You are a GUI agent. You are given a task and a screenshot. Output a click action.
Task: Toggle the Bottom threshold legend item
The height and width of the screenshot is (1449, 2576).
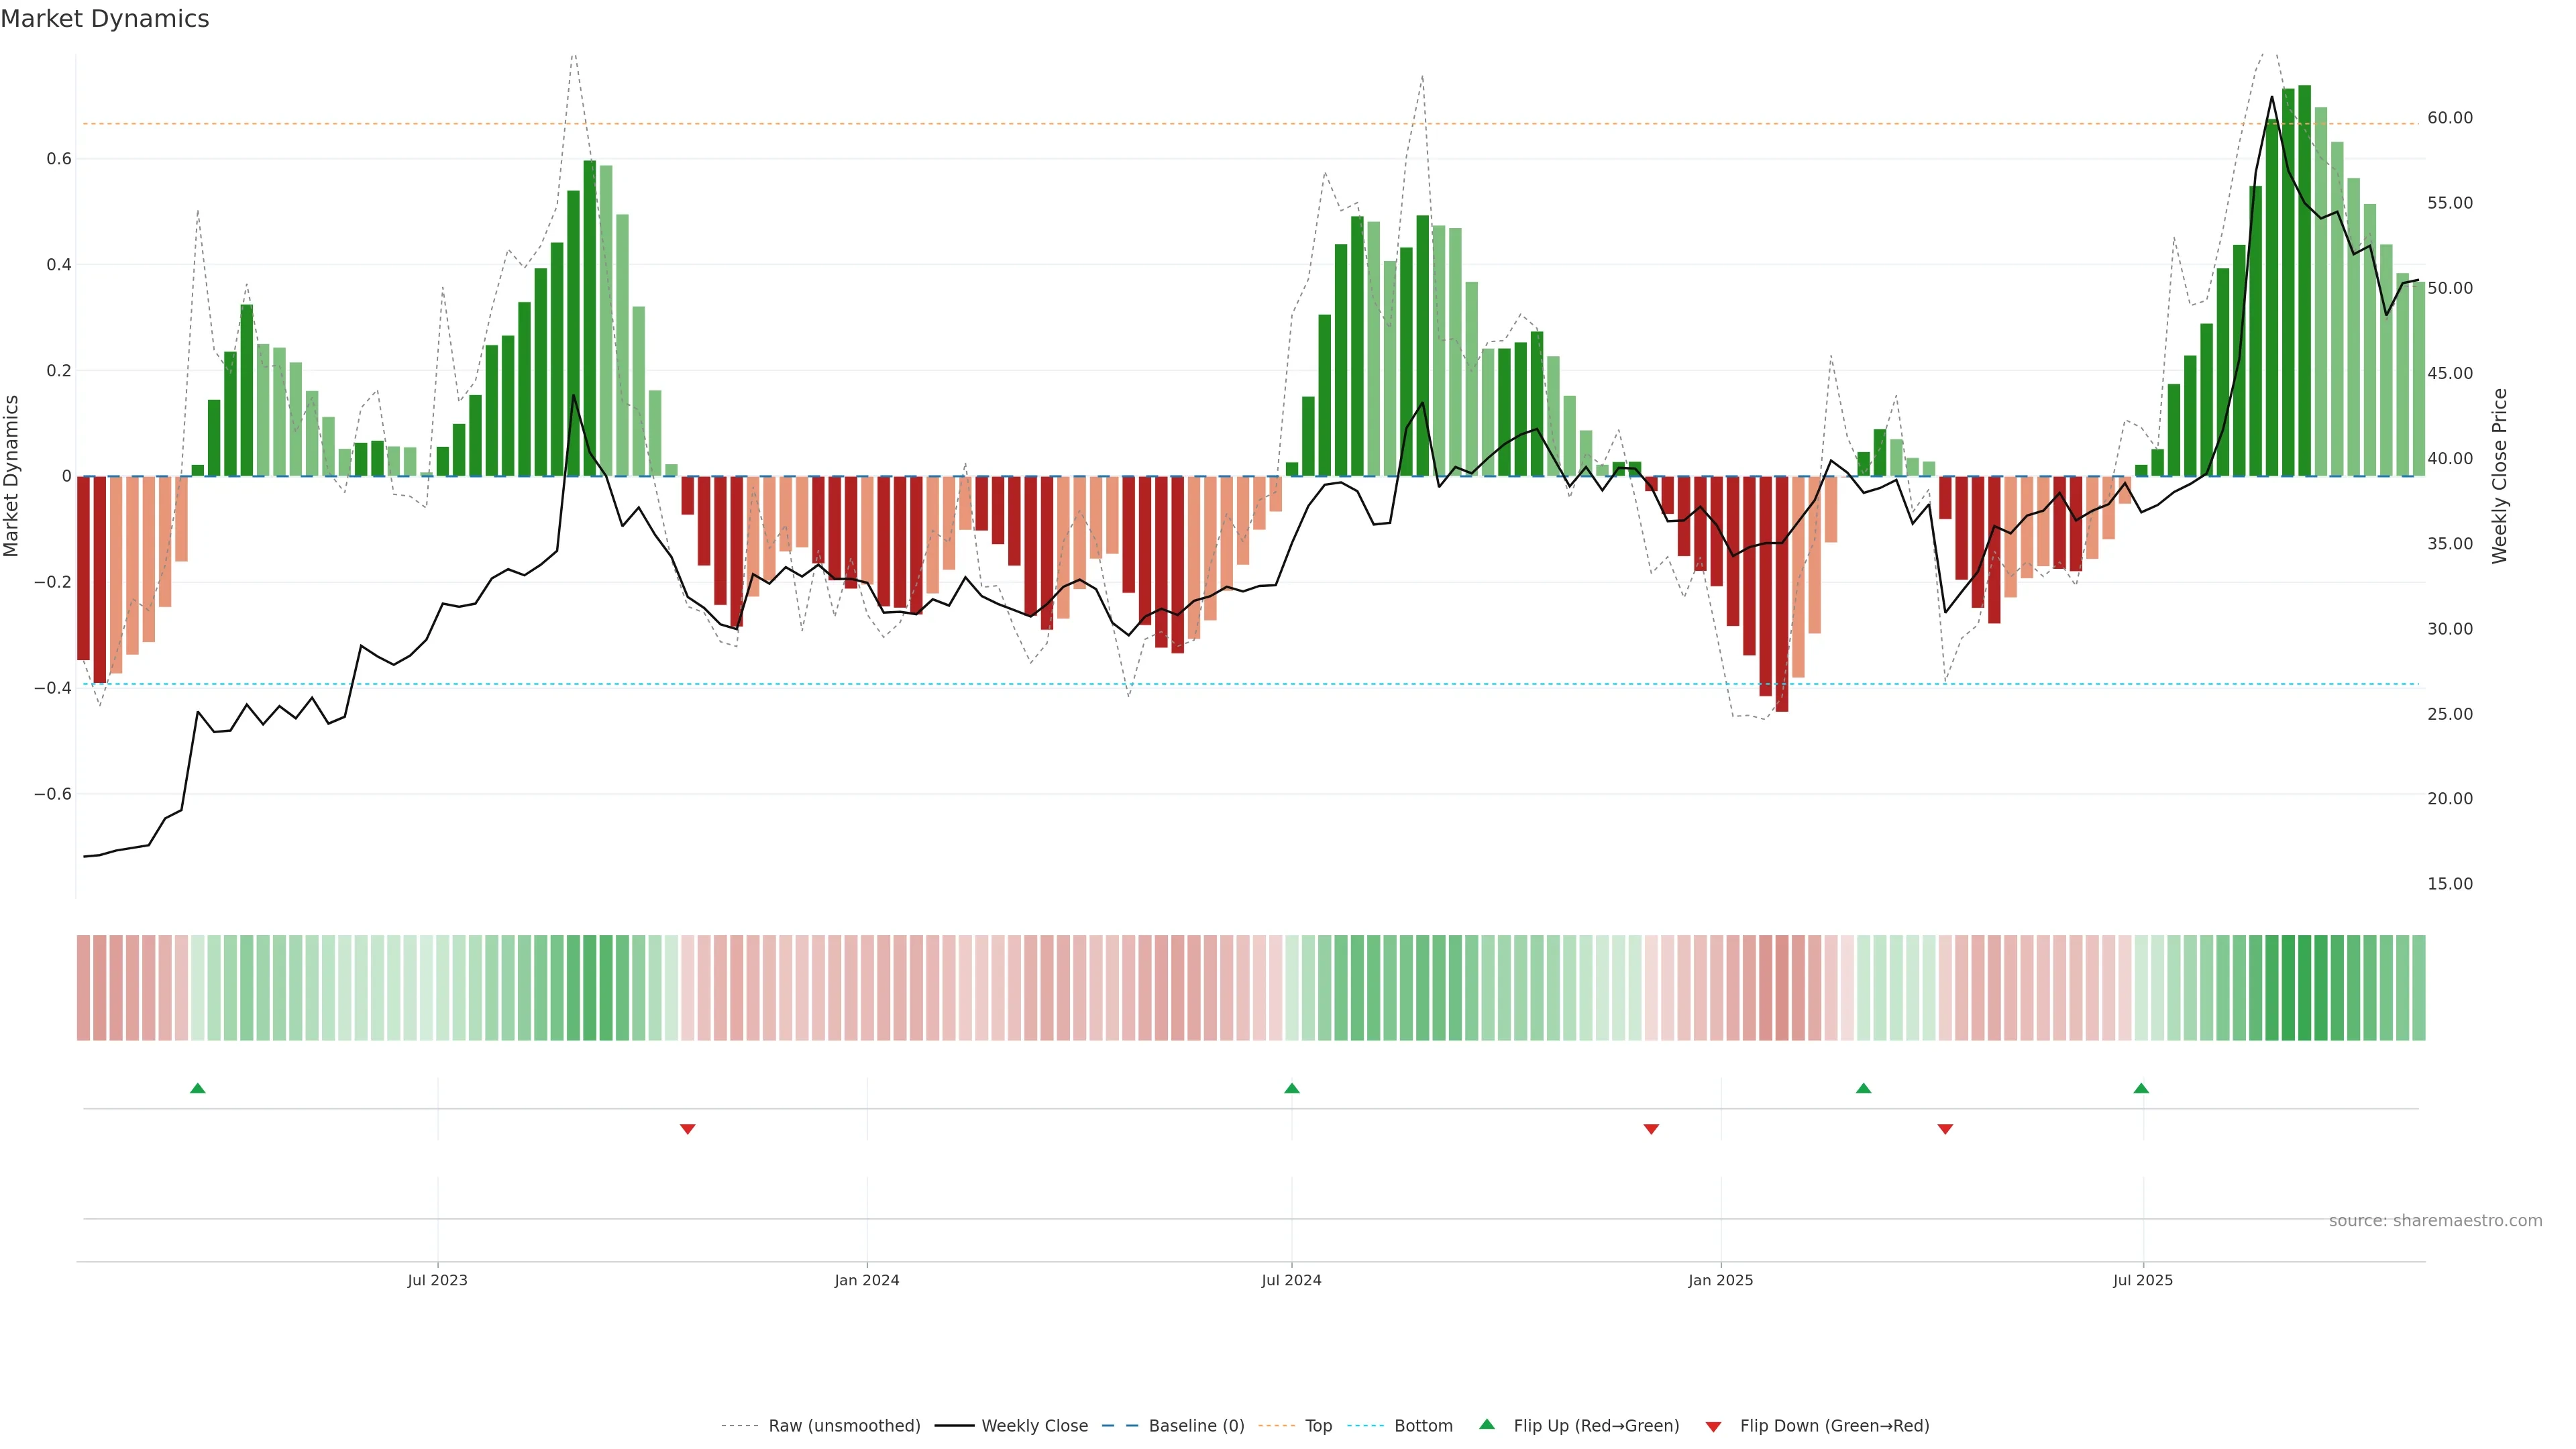pyautogui.click(x=1423, y=1426)
